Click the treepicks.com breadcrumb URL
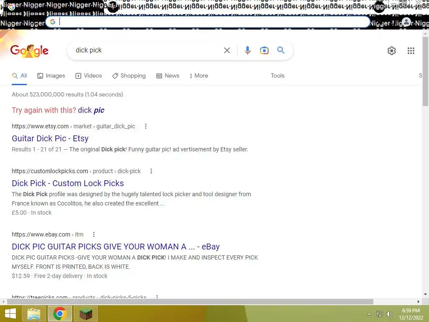The width and height of the screenshot is (429, 322). coord(79,297)
